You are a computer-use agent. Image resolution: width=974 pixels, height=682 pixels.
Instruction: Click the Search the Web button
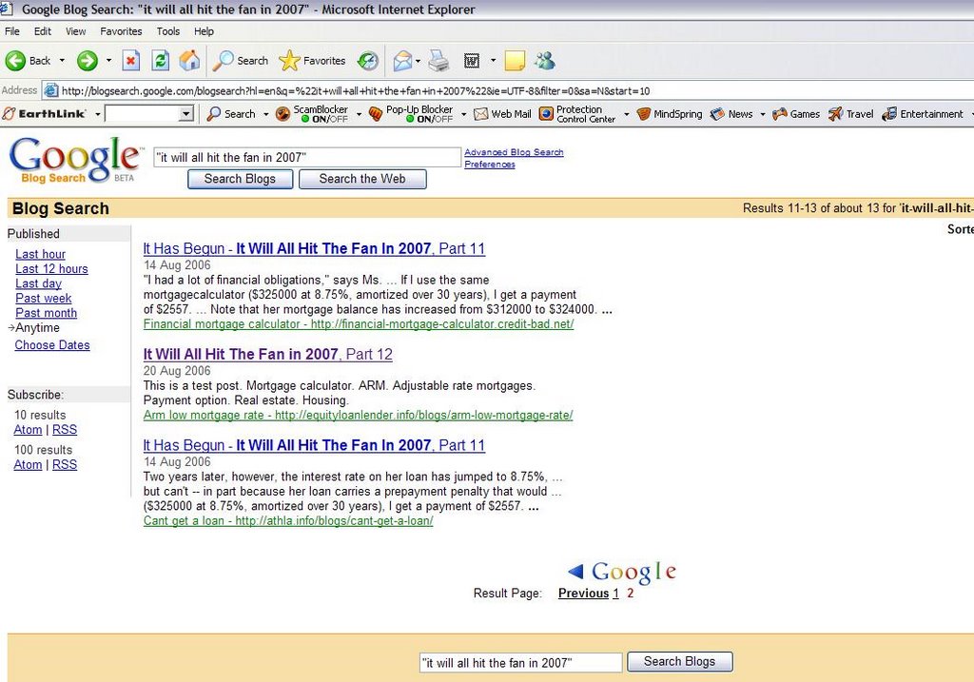tap(362, 179)
